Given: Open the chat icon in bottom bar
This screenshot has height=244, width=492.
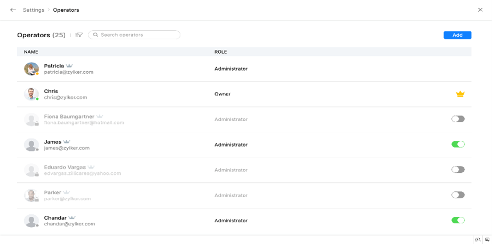Looking at the screenshot, I should click(x=487, y=240).
